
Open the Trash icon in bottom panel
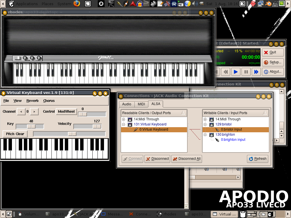point(243,214)
